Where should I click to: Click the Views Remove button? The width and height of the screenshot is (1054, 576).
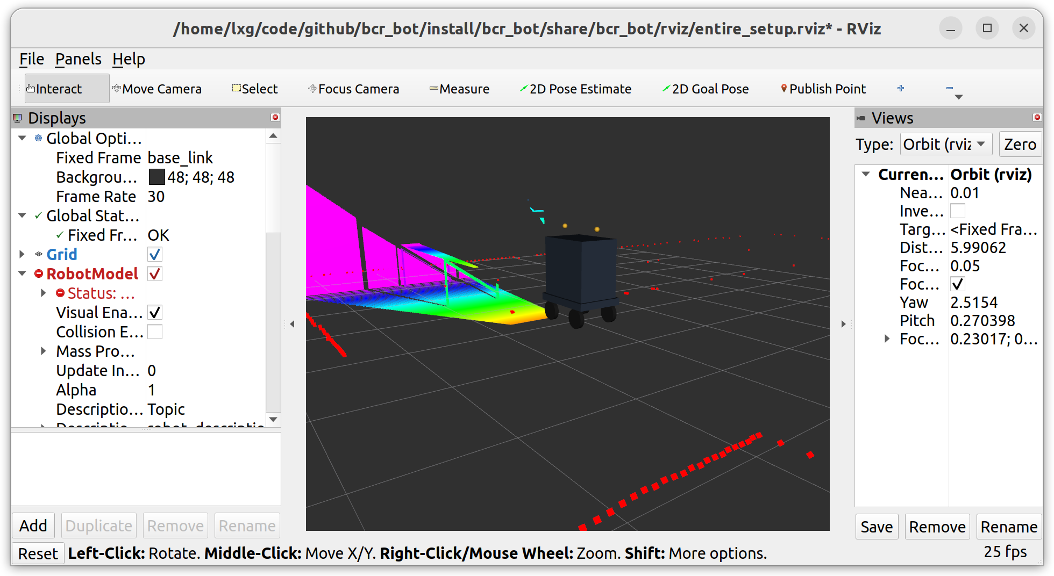tap(937, 527)
